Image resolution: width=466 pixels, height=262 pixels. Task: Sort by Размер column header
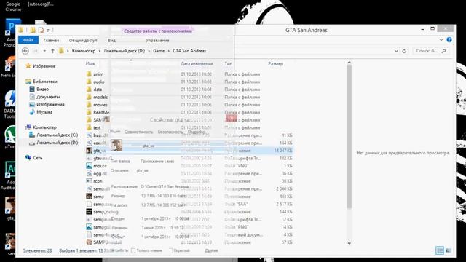275,63
